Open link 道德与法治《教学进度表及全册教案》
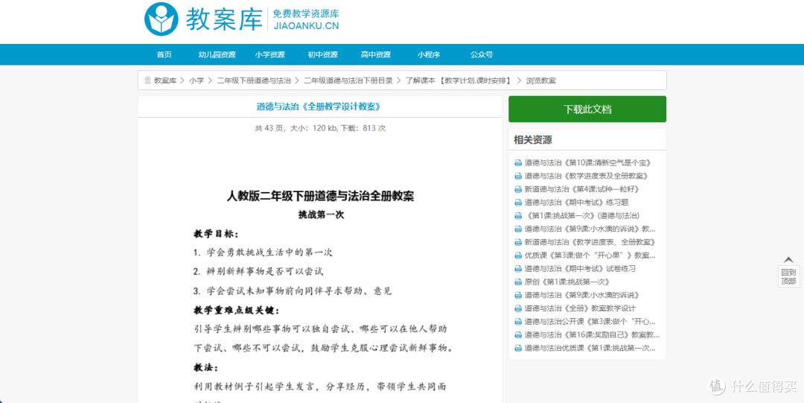804x403 pixels. pyautogui.click(x=586, y=176)
